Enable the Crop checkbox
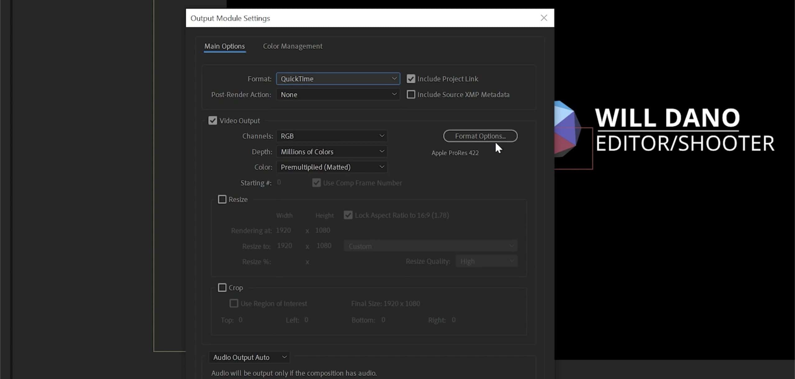795x379 pixels. coord(222,288)
